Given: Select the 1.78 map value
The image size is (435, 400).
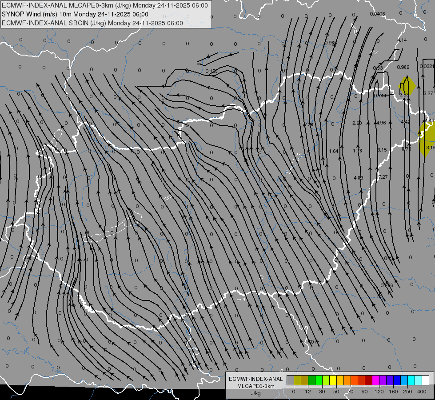Looking at the screenshot, I should click(358, 151).
